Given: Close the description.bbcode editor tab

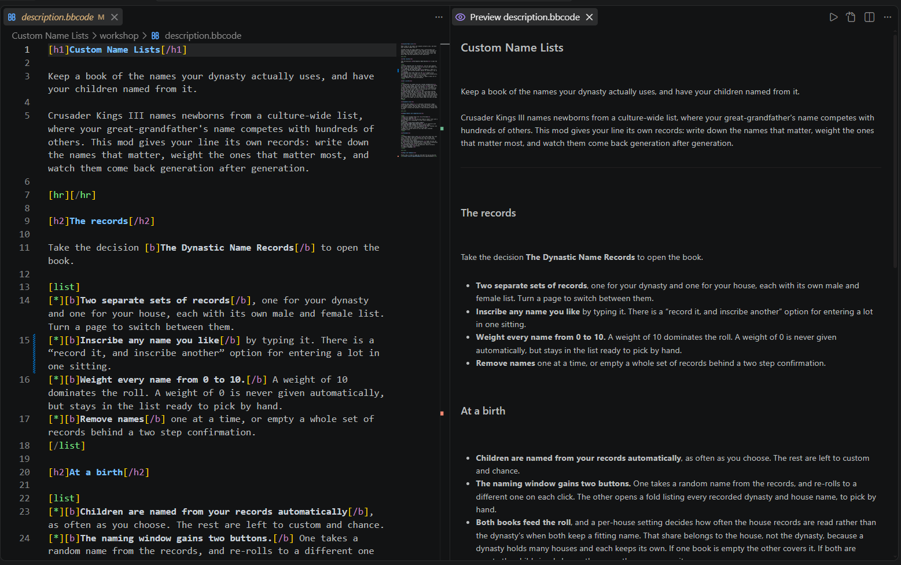Looking at the screenshot, I should [x=115, y=17].
